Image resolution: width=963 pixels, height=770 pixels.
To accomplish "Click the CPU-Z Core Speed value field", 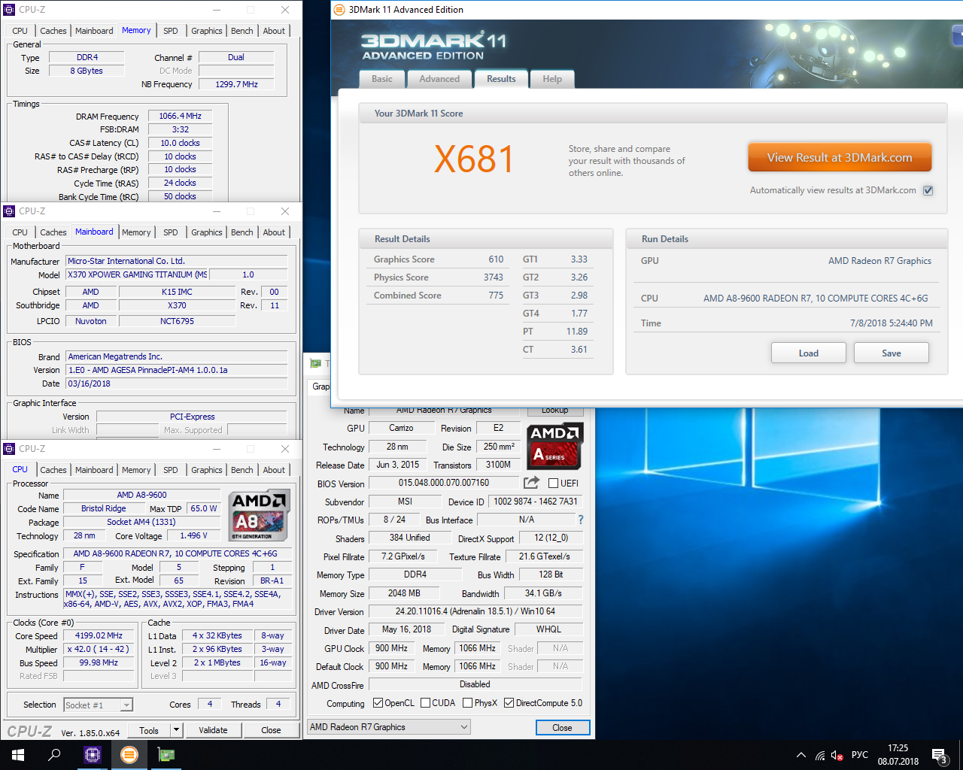I will [x=99, y=635].
